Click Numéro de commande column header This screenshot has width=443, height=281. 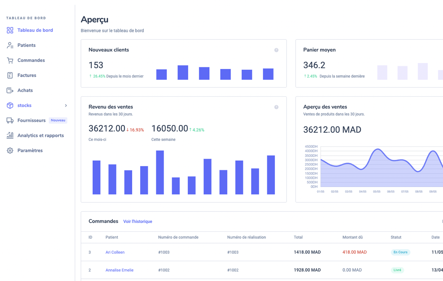[178, 237]
